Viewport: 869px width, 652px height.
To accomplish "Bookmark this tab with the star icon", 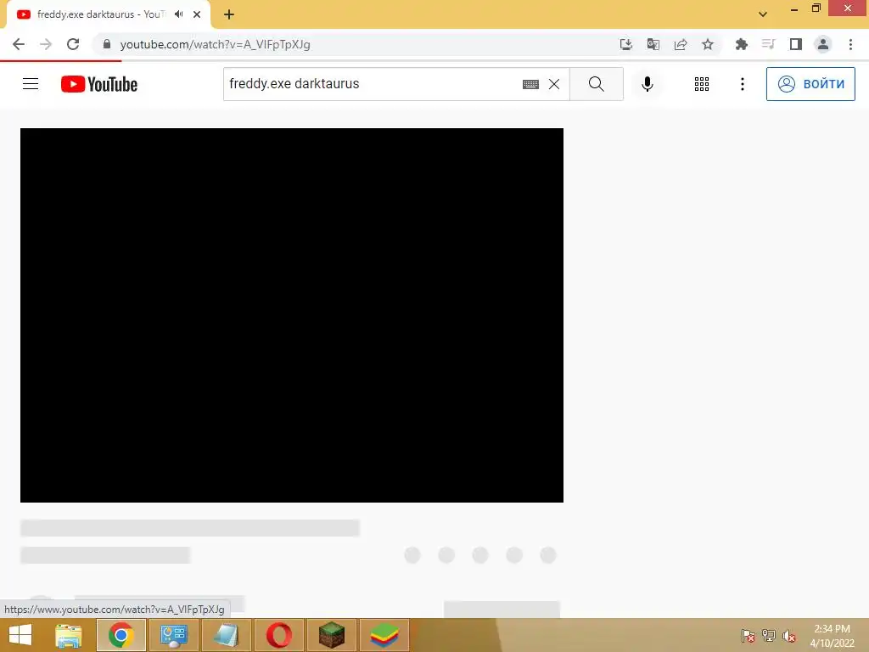I will tap(707, 44).
